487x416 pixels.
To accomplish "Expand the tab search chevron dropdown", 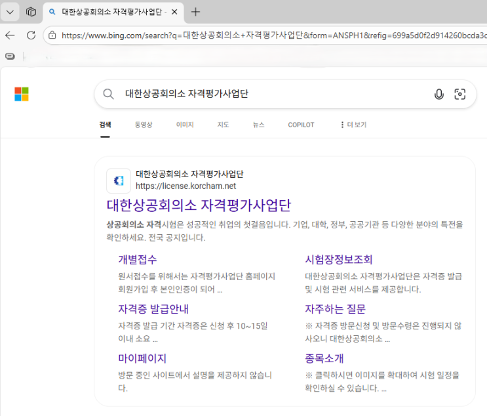I will pyautogui.click(x=10, y=12).
